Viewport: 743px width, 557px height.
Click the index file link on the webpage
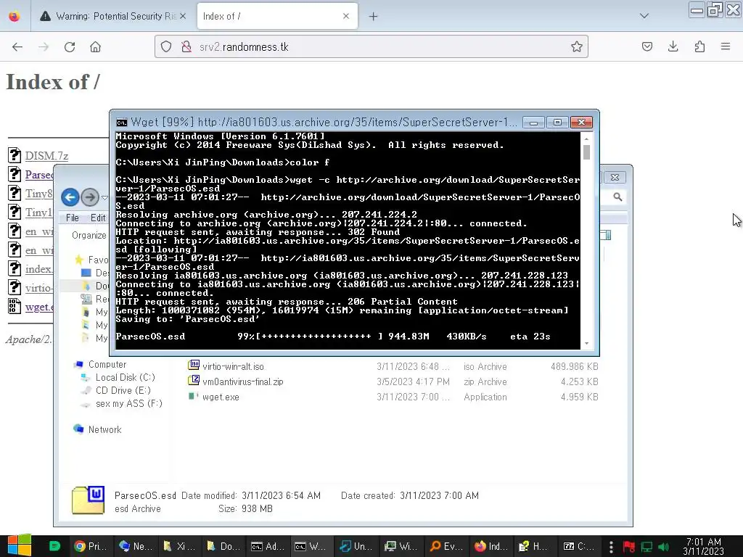tap(39, 269)
